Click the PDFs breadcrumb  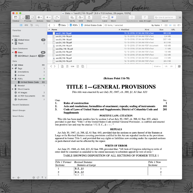coord(74,25)
